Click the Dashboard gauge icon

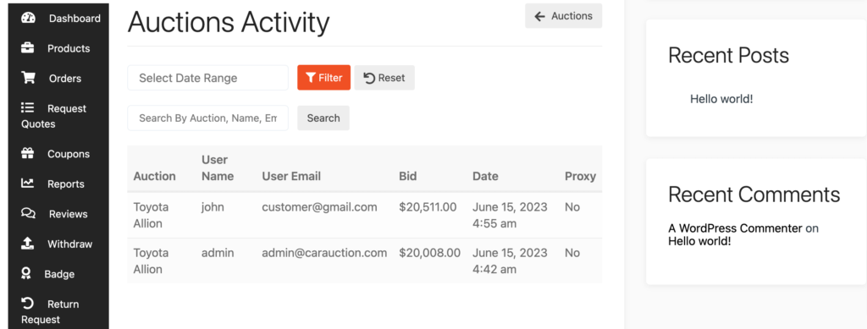click(x=28, y=18)
